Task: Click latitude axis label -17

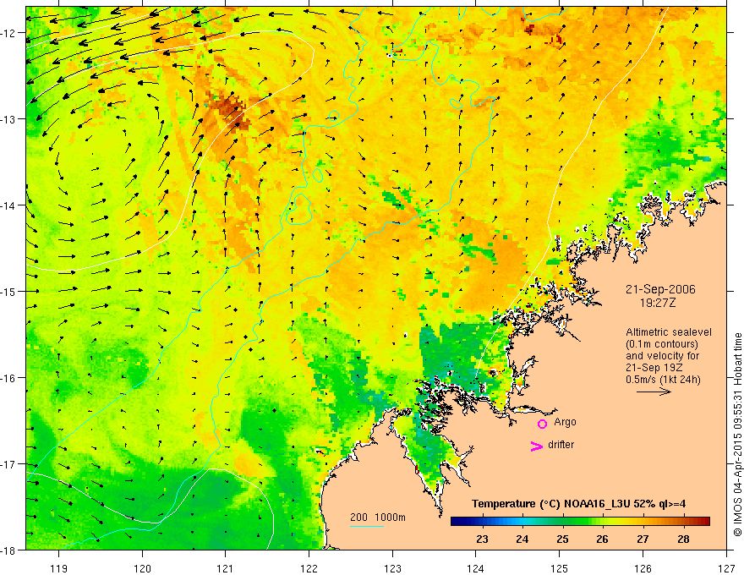Action: 8,464
